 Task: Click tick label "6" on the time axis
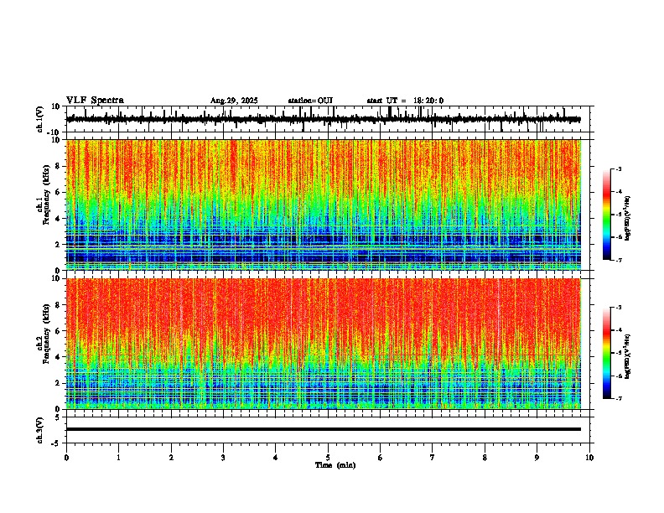[x=381, y=458]
